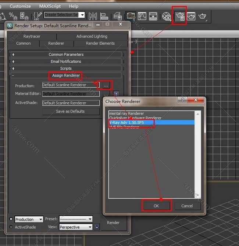Switch to the Renderer tab
Viewport: 239px width, 246px height.
pyautogui.click(x=56, y=43)
